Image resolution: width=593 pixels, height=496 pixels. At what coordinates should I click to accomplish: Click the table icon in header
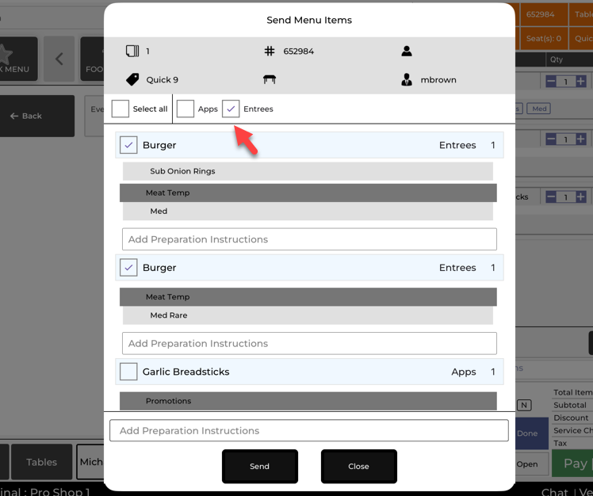coord(270,79)
